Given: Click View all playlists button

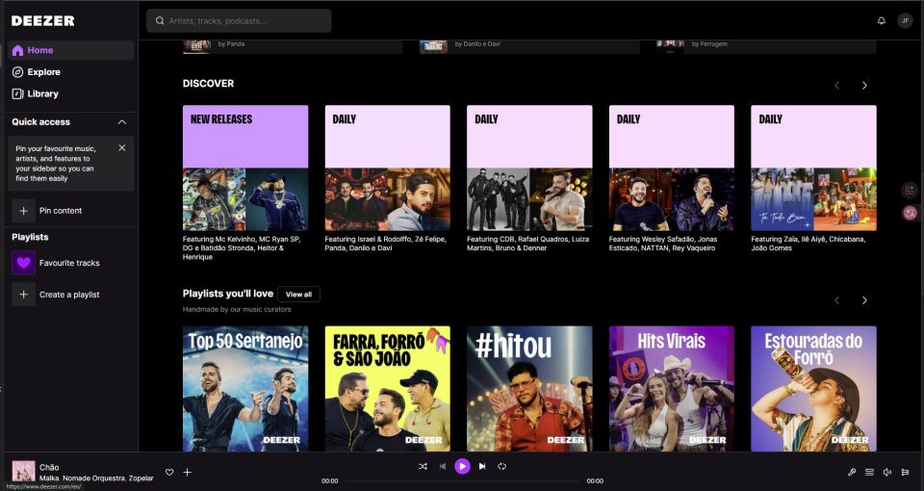Looking at the screenshot, I should [x=298, y=295].
